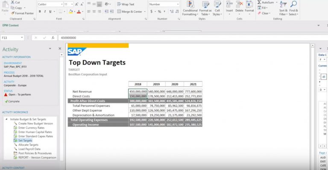
Task: Click the Decrease Font Size icon
Action: coord(82,4)
